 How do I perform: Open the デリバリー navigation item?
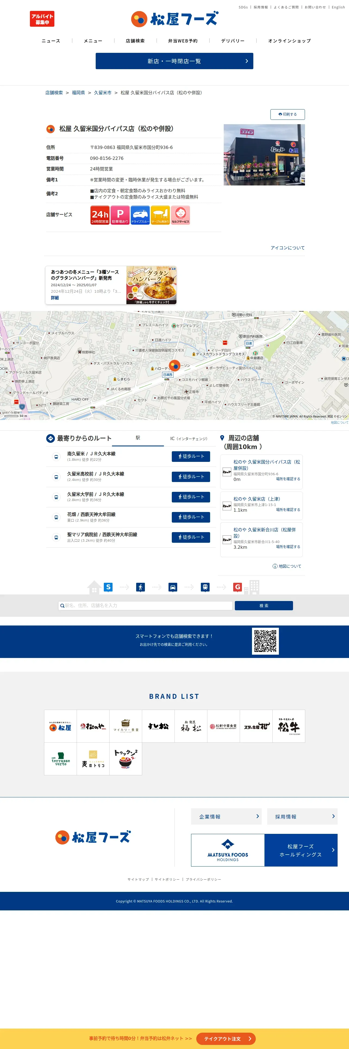tap(233, 41)
